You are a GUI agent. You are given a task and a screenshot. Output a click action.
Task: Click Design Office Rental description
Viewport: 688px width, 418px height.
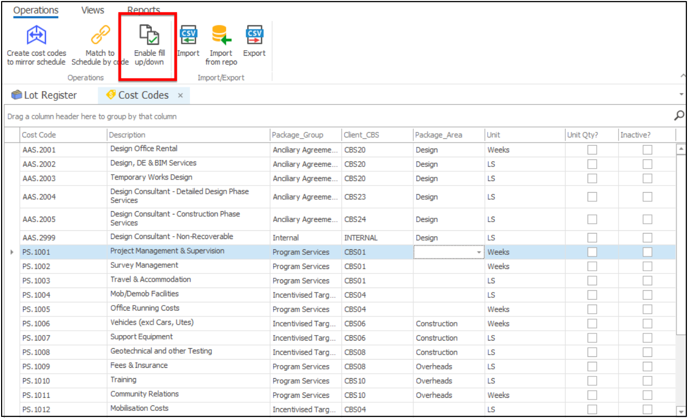188,150
